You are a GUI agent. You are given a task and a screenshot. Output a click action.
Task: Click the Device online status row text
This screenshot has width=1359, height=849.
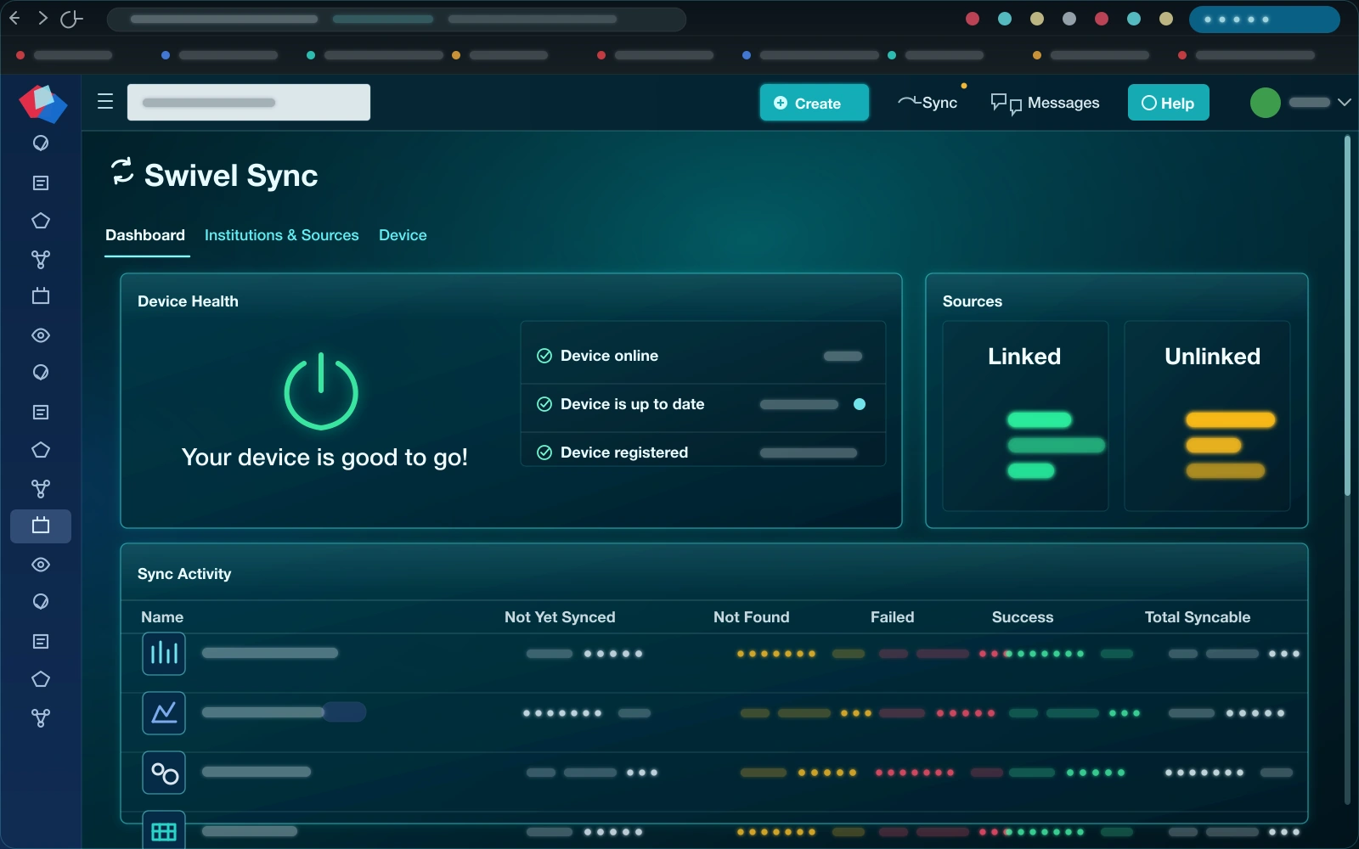pyautogui.click(x=609, y=356)
